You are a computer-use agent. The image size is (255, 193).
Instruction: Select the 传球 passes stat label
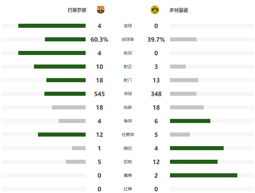pyautogui.click(x=128, y=94)
